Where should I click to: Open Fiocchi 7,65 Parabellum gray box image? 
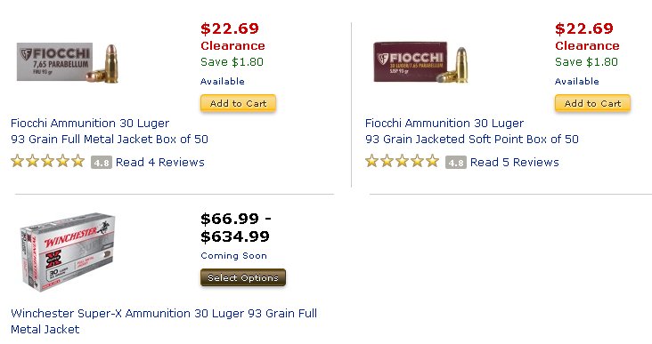68,62
